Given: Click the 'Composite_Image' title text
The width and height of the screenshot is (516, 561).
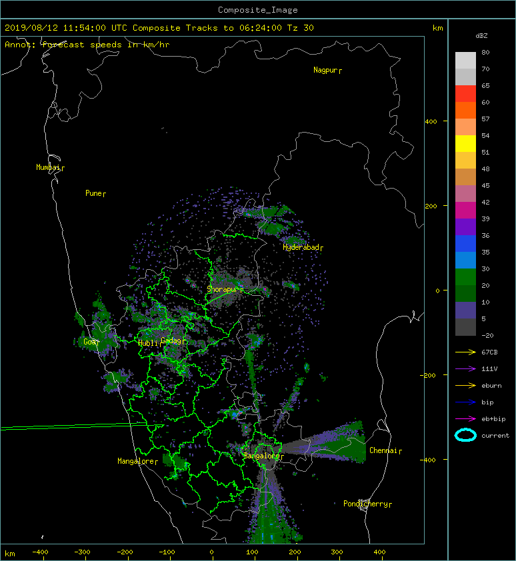Looking at the screenshot, I should click(x=258, y=10).
